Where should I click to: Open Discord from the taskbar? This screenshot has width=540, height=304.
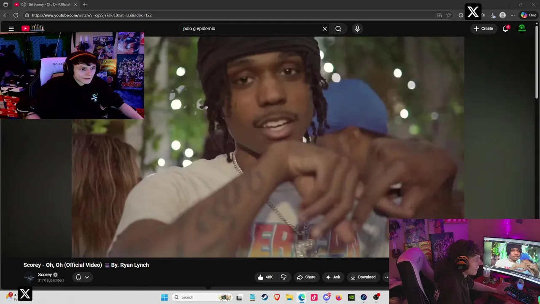point(327,297)
